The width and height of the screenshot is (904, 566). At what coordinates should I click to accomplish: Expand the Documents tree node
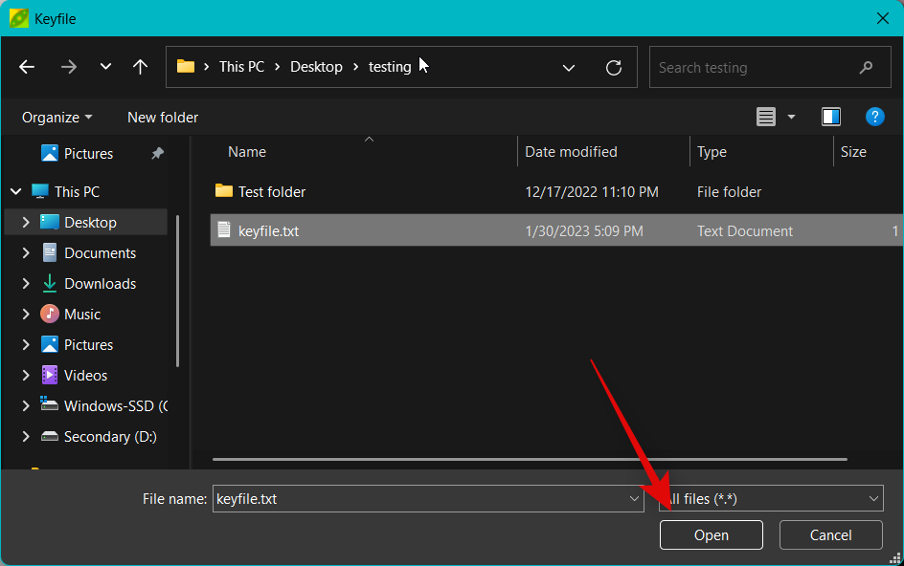(26, 253)
